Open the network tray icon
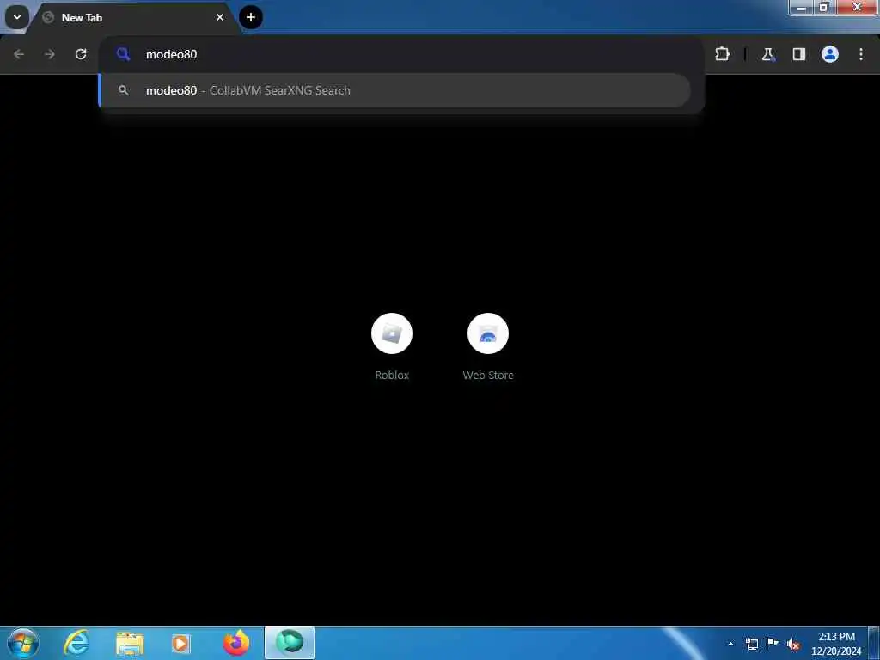Screen dimensions: 880x660 pyautogui.click(x=751, y=644)
